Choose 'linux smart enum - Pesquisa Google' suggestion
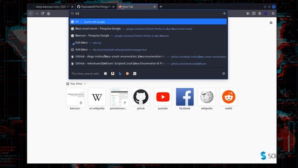Image resolution: width=298 pixels, height=168 pixels. 148,29
